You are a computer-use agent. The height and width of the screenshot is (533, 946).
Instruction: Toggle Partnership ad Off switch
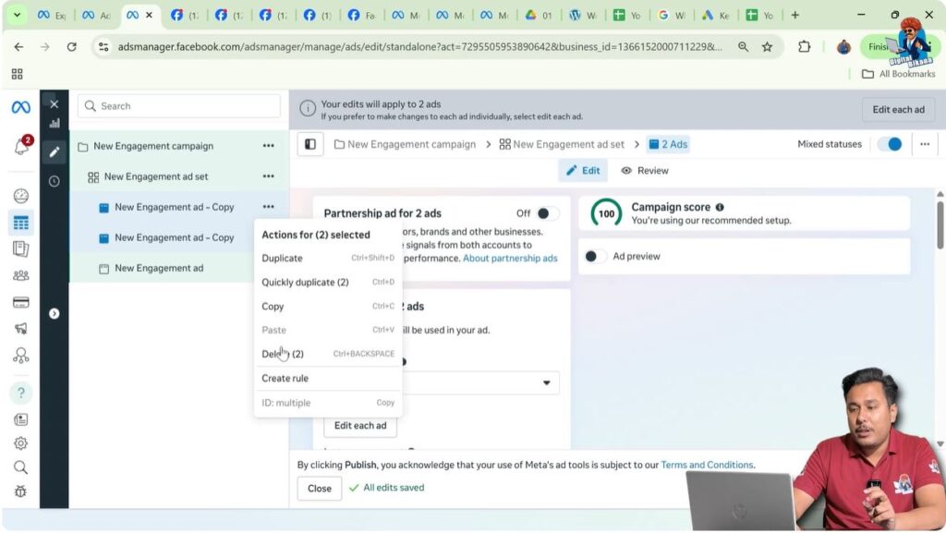coord(548,212)
